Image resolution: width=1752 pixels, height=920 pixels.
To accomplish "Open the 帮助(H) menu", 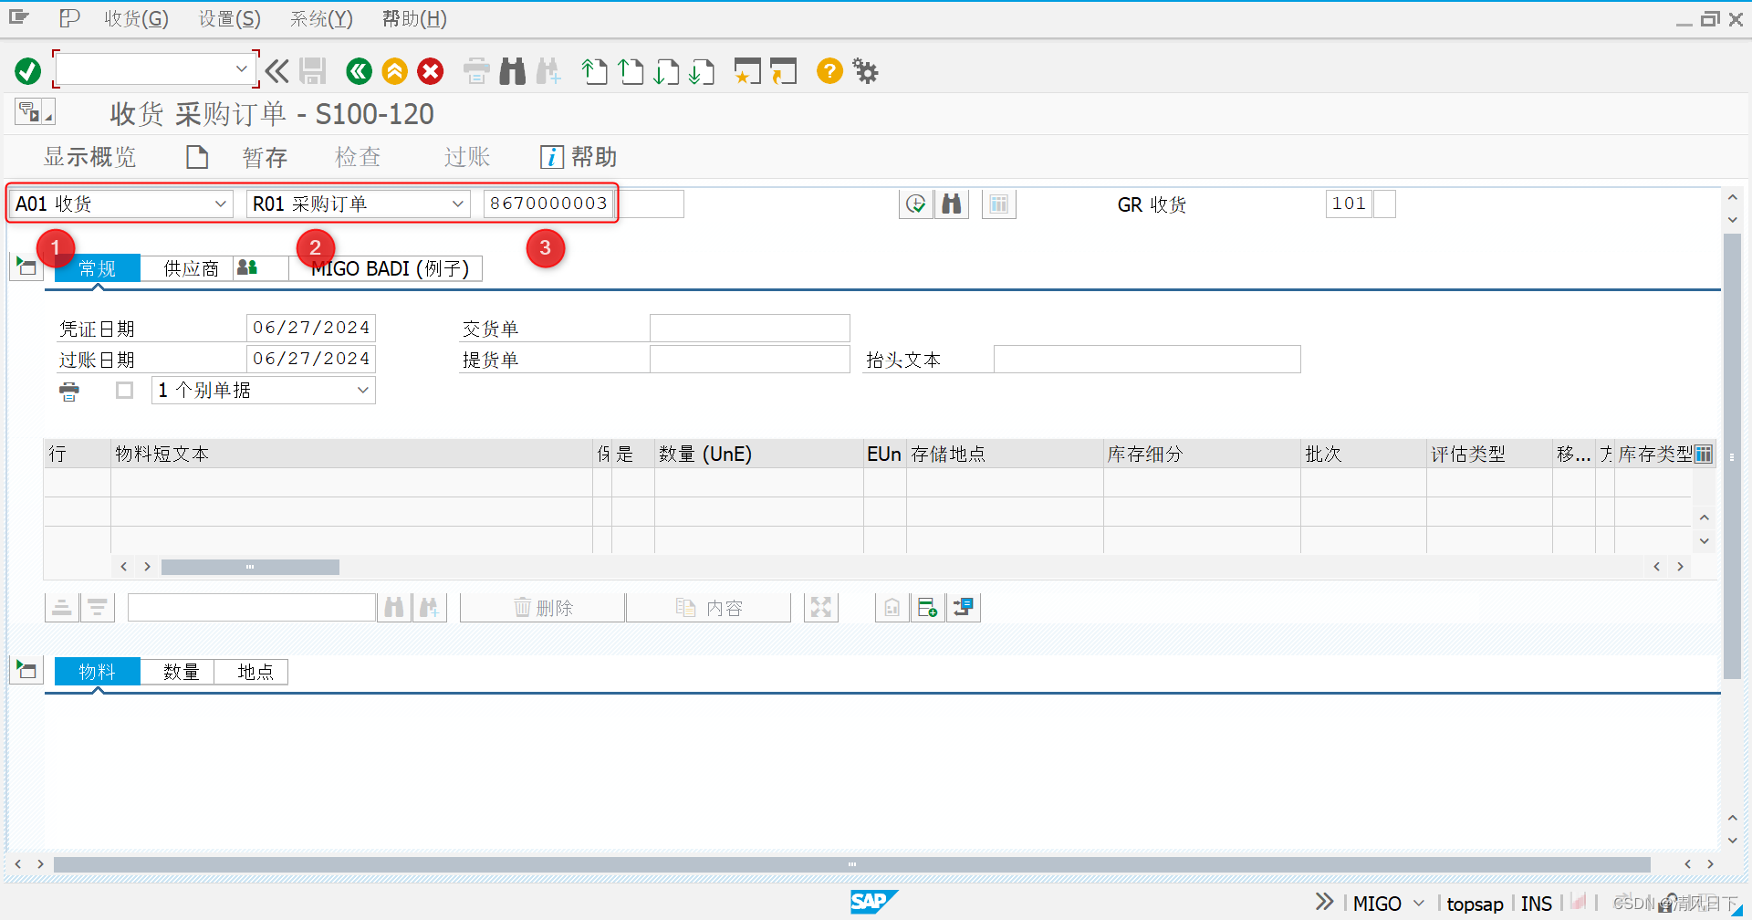I will [414, 18].
